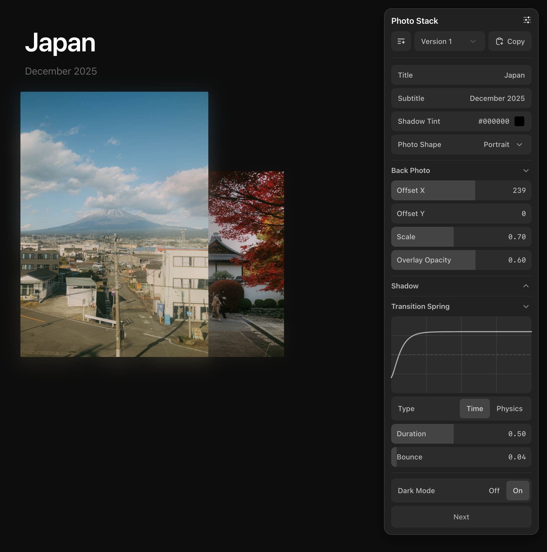Viewport: 547px width, 552px height.
Task: Switch spring type to Physics
Action: point(509,409)
